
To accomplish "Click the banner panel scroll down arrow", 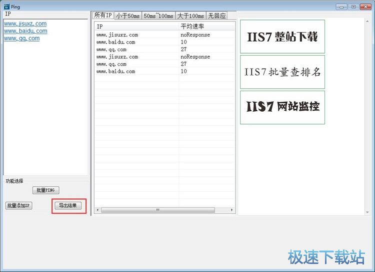I will (x=367, y=212).
